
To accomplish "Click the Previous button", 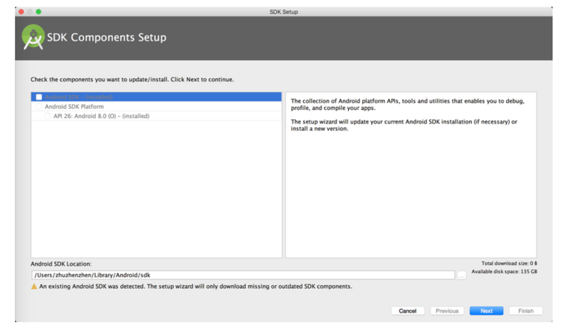I will coord(447,311).
